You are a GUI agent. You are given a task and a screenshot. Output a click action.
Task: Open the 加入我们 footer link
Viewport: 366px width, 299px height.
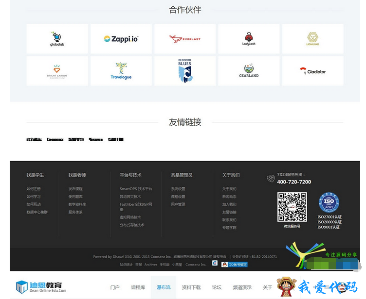pyautogui.click(x=229, y=204)
